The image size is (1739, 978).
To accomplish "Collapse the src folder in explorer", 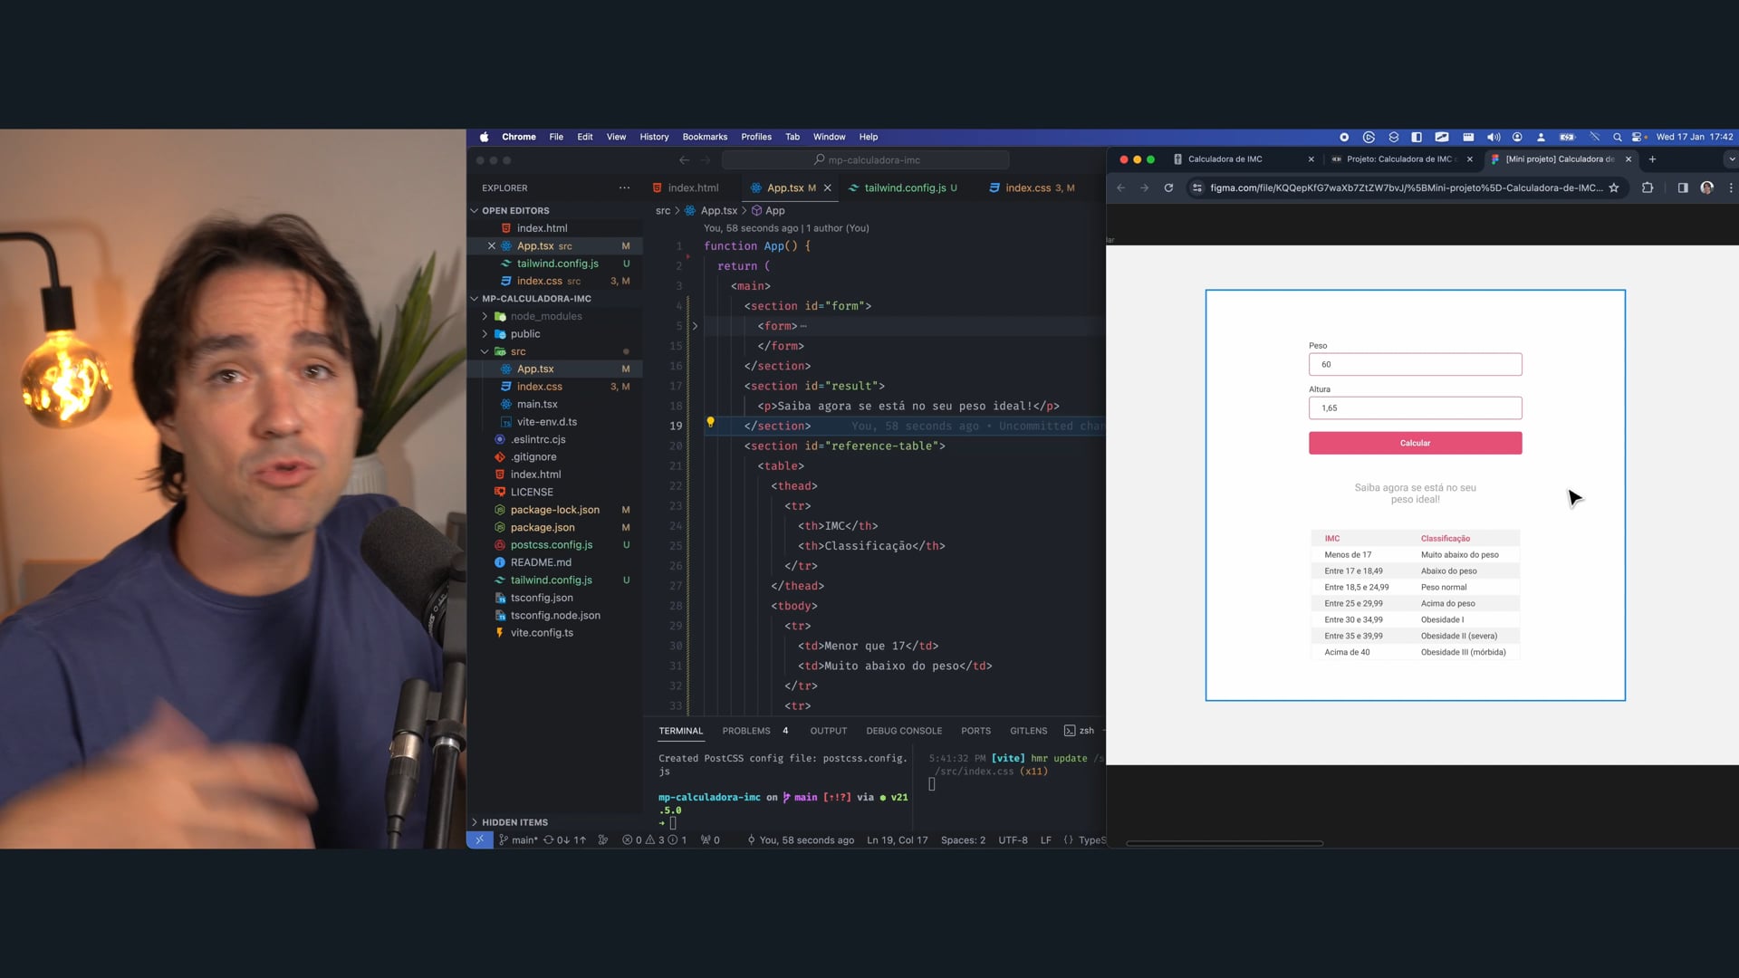I will 517,351.
